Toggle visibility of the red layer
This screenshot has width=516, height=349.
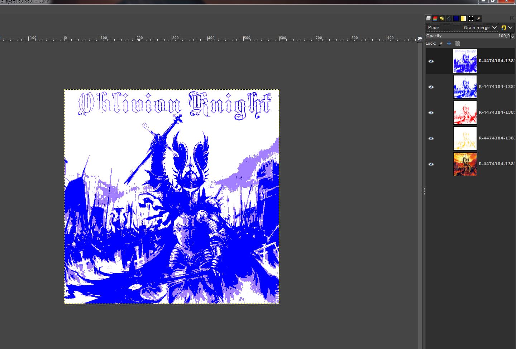pos(431,113)
